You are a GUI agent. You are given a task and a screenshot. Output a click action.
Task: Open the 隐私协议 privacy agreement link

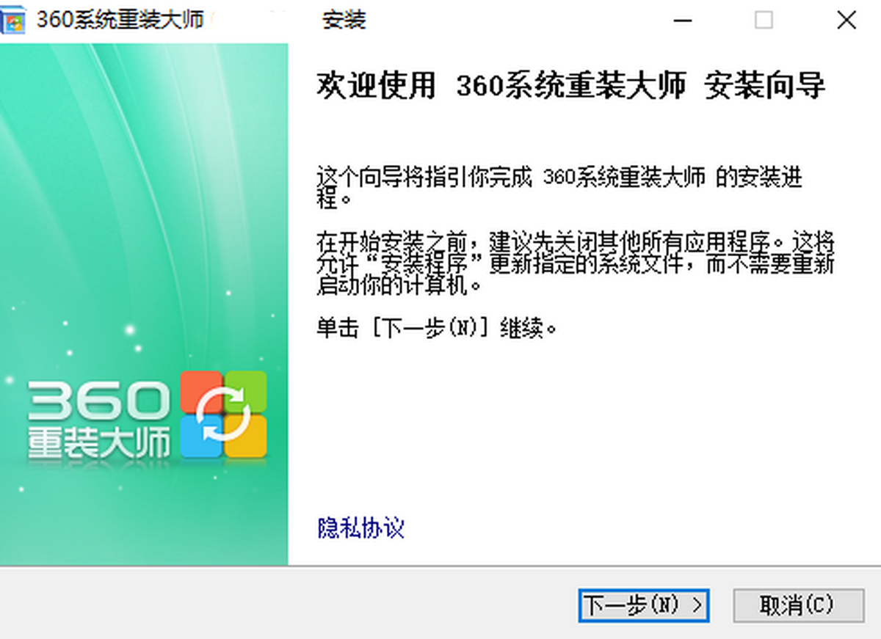click(360, 527)
